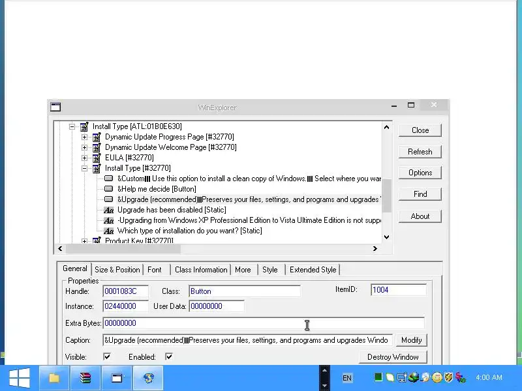The image size is (522, 391).
Task: Click the button icon beside &Upgrade (recommended)
Action: 108,199
